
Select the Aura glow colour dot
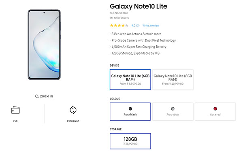(x=173, y=109)
